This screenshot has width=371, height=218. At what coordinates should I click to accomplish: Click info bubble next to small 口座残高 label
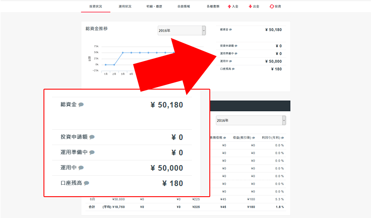click(x=233, y=69)
